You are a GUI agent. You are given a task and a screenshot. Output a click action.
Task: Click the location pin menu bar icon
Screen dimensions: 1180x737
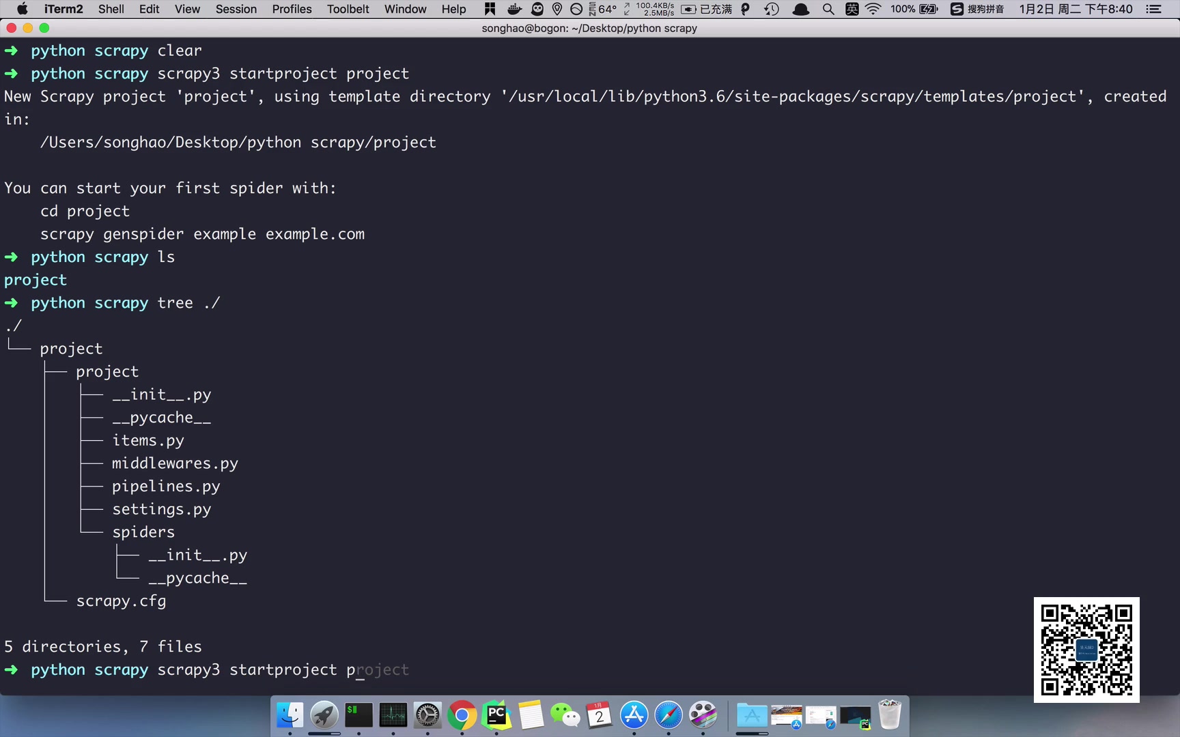[x=557, y=9]
